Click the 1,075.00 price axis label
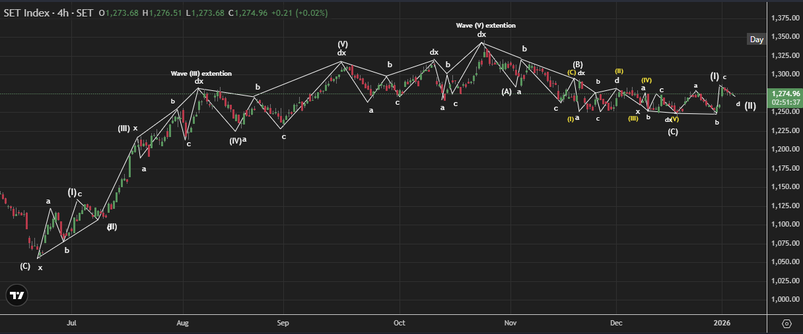This screenshot has width=803, height=334. (x=785, y=243)
